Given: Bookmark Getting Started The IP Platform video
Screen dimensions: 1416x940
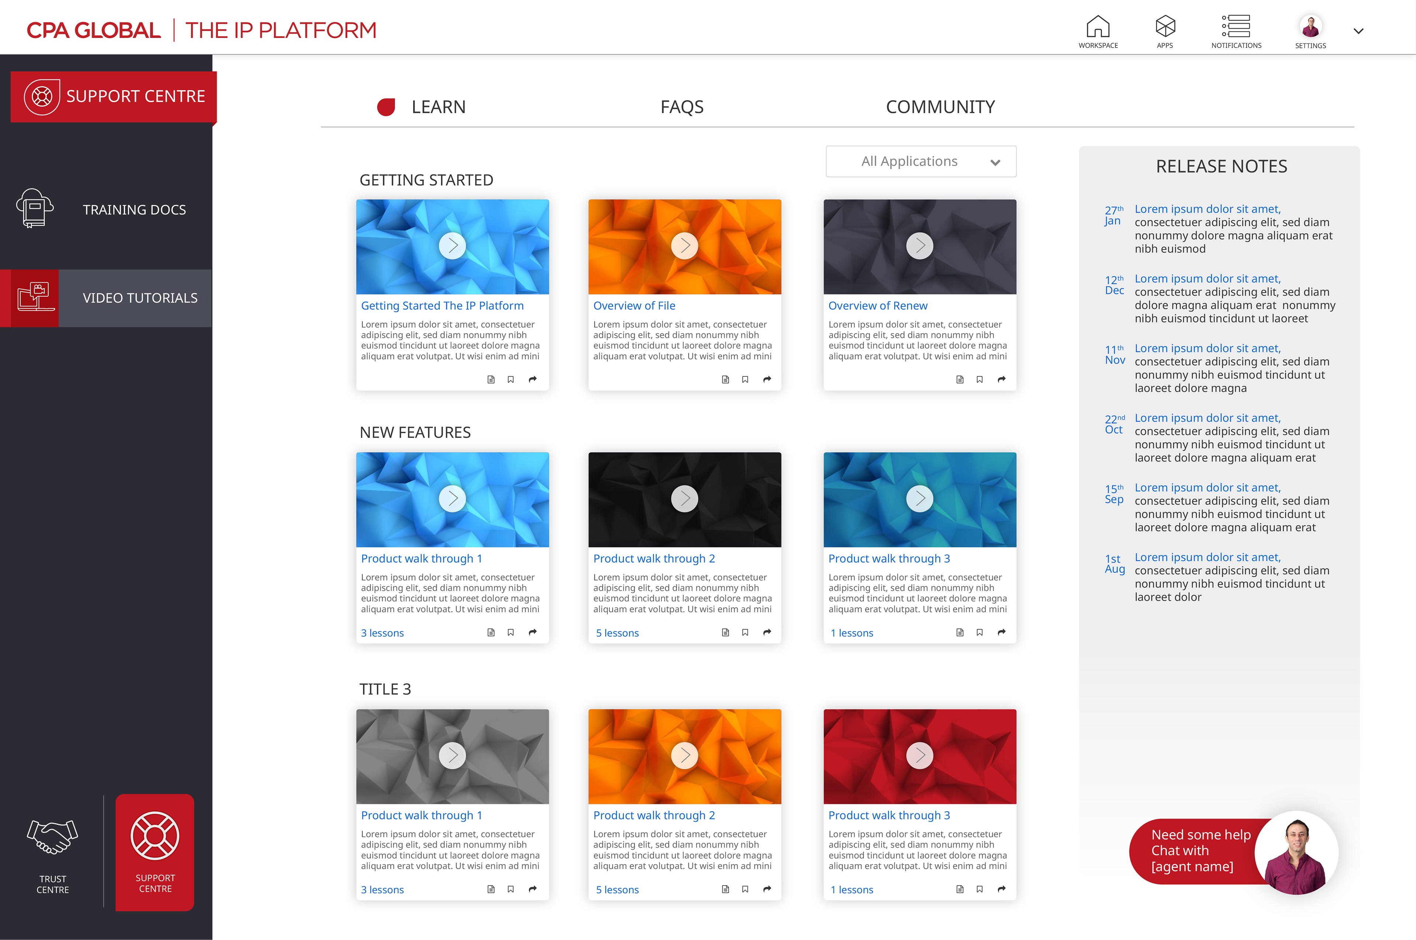Looking at the screenshot, I should pyautogui.click(x=510, y=379).
